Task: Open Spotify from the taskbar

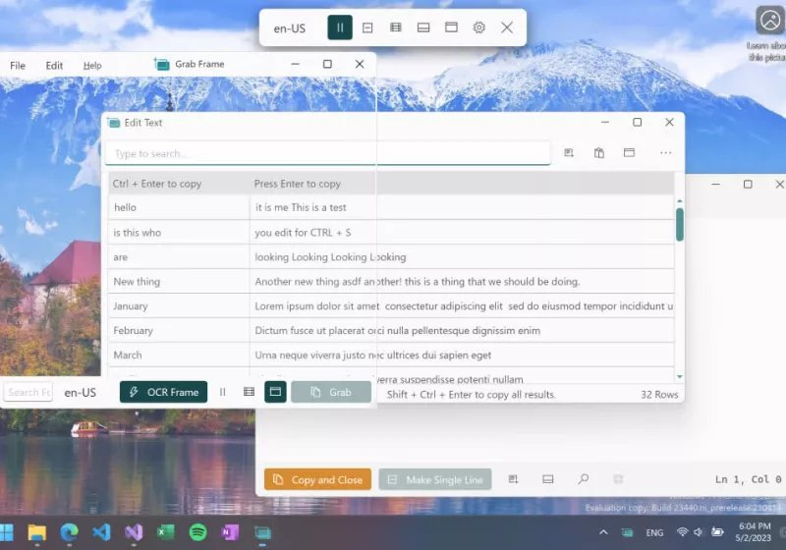Action: pyautogui.click(x=197, y=532)
